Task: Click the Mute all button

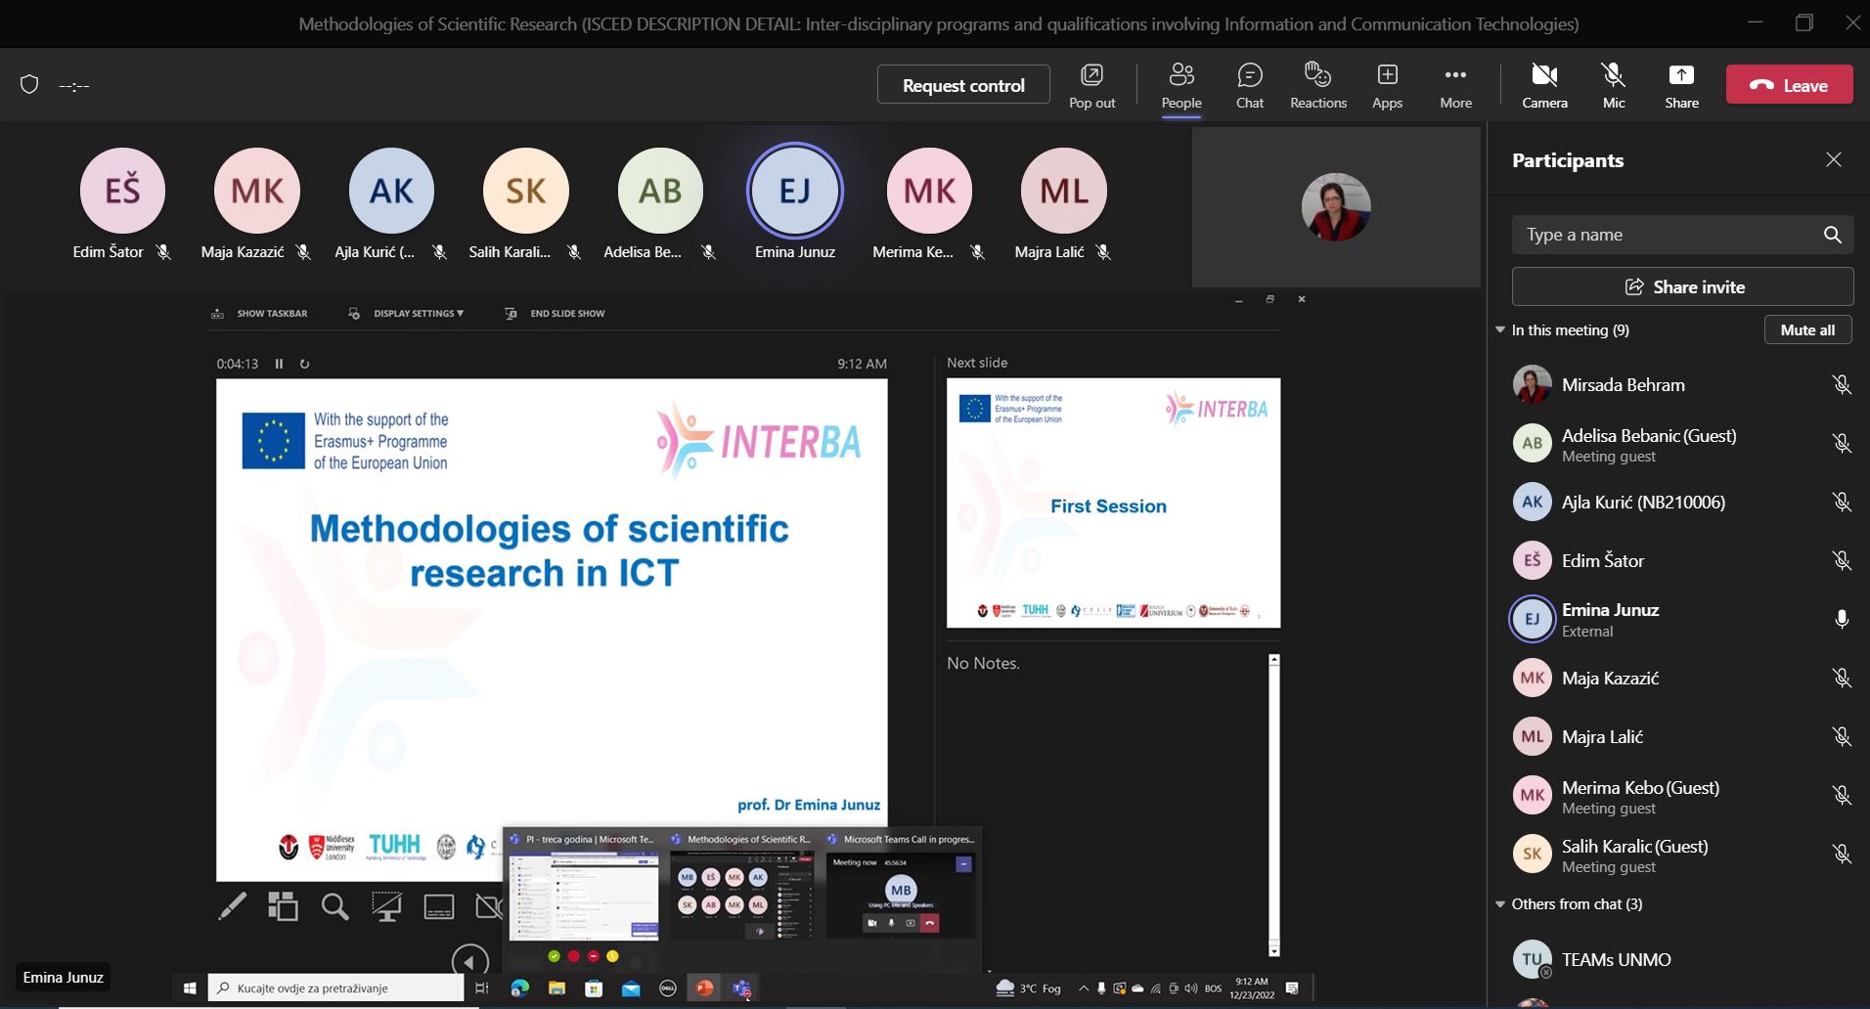Action: [x=1807, y=330]
